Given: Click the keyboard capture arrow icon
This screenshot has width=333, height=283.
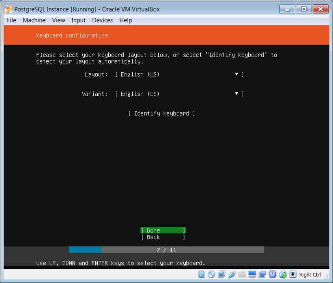Looking at the screenshot, I should tap(293, 274).
